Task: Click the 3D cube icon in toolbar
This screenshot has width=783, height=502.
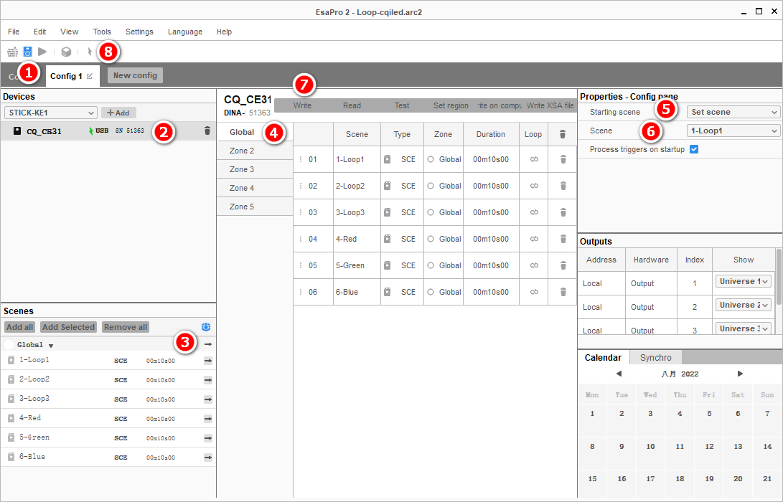Action: coord(66,52)
